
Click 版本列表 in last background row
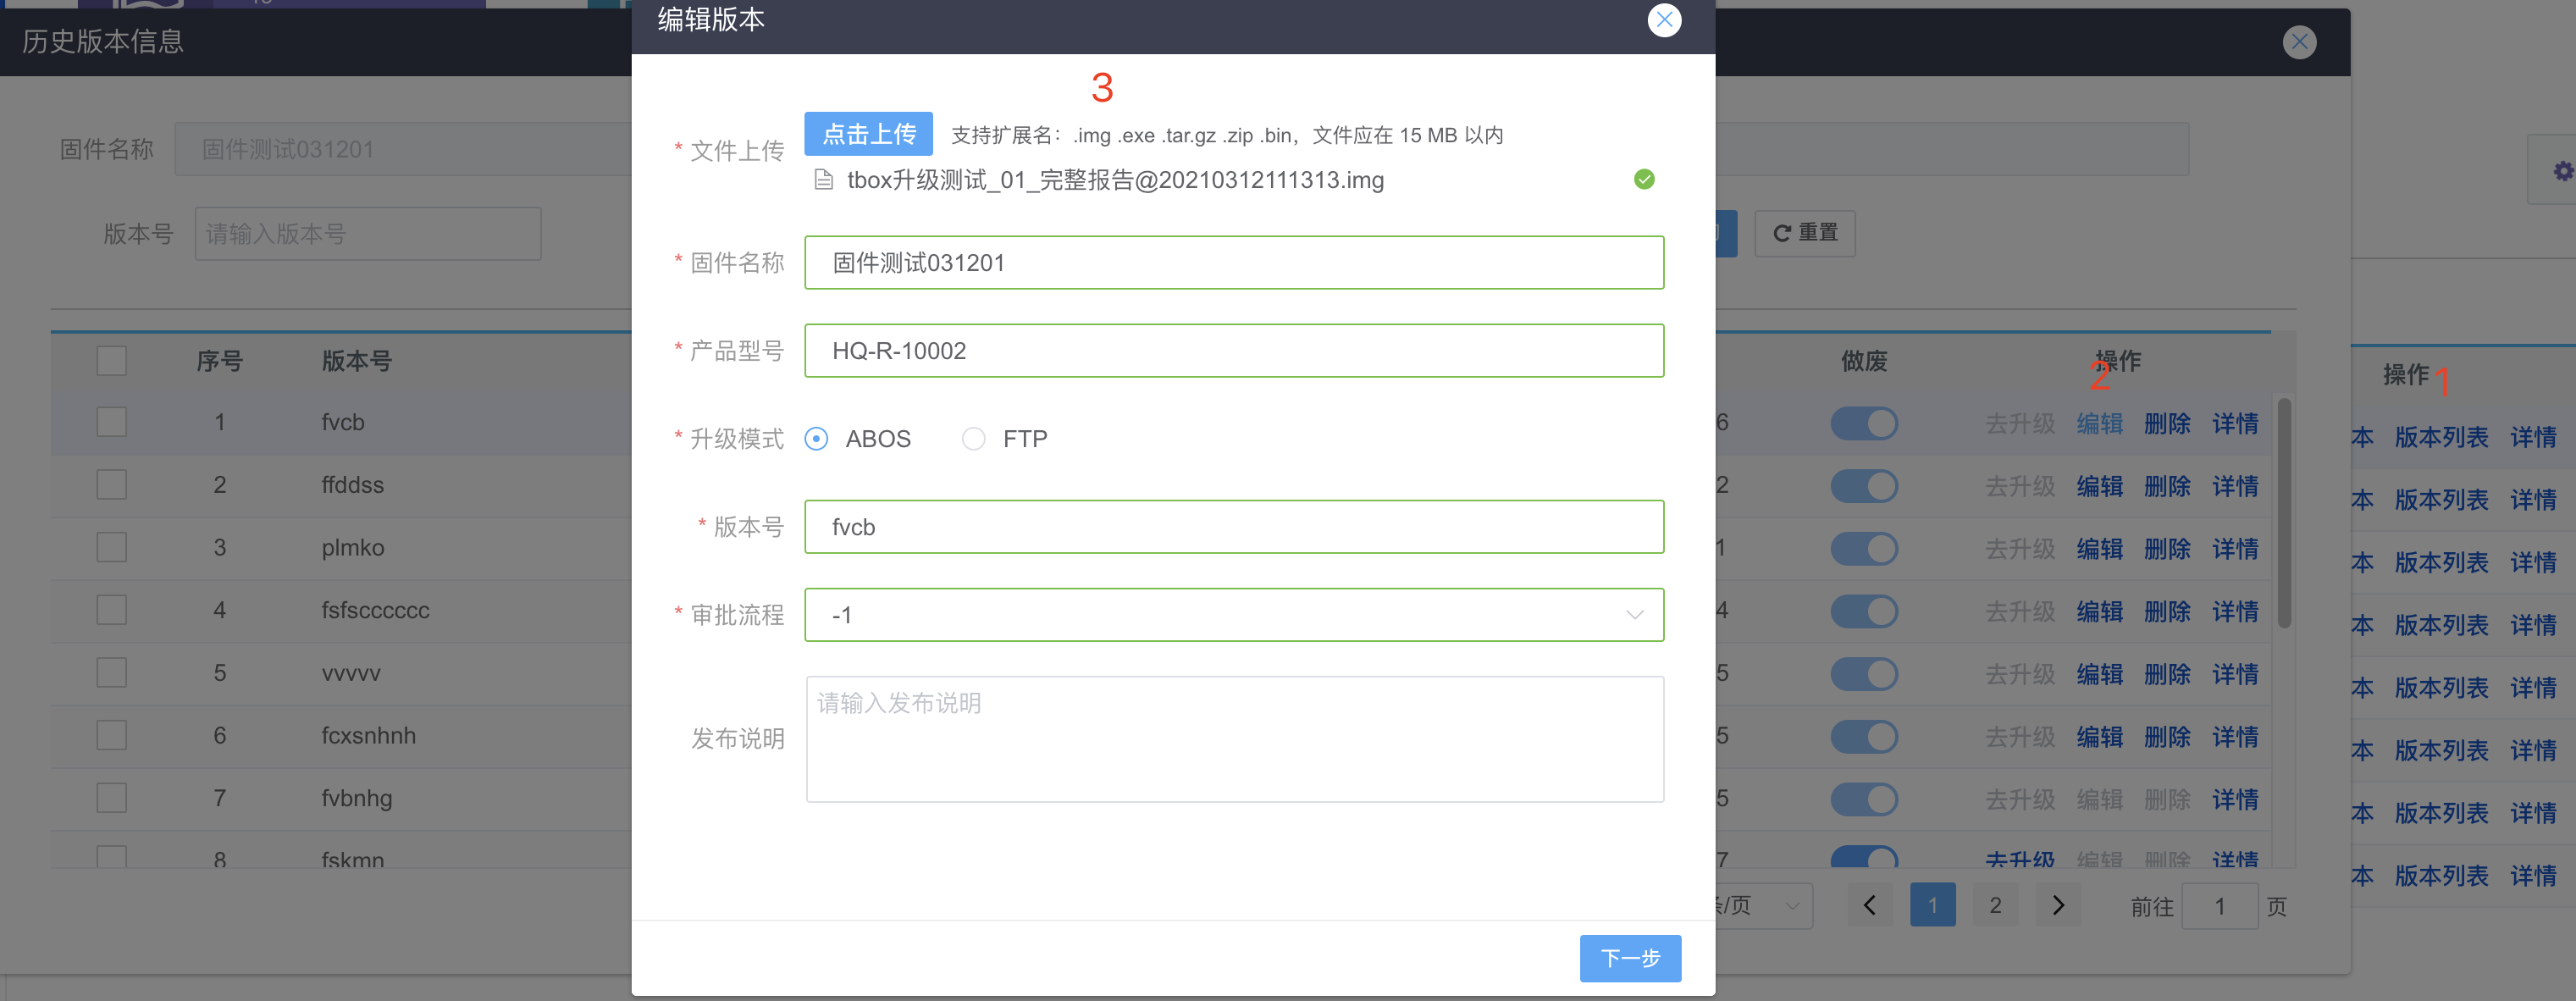click(2441, 877)
